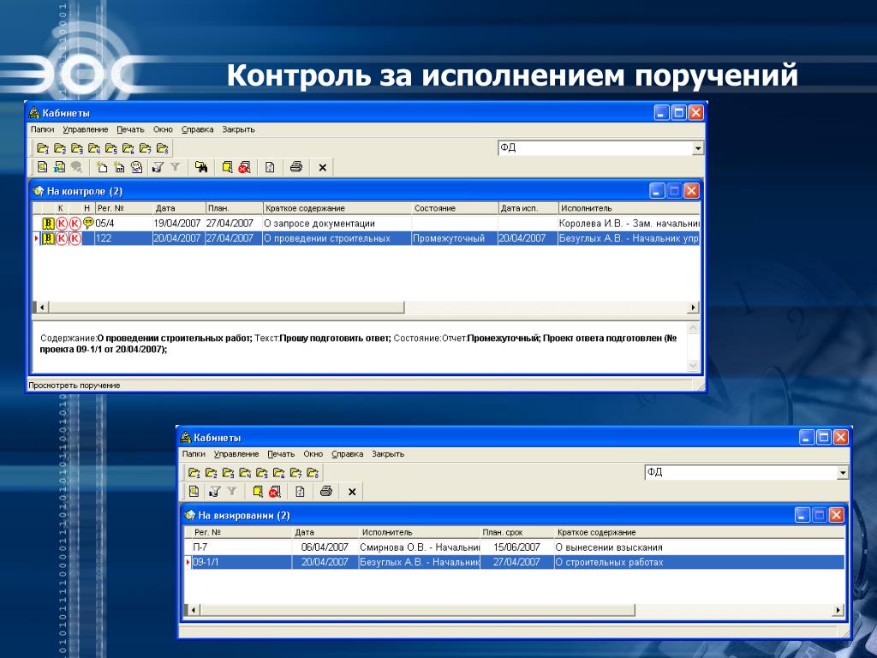
Task: Apply filter funnel icon in bottom window
Action: pyautogui.click(x=214, y=491)
